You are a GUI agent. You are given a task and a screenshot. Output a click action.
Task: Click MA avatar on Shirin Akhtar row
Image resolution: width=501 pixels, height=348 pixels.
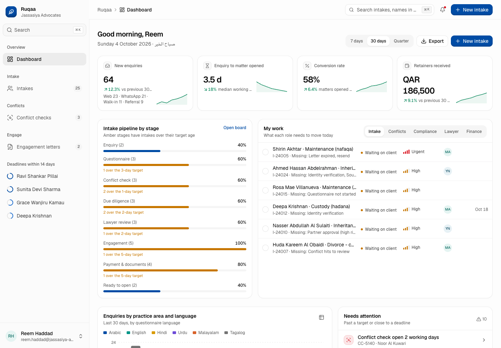pos(448,152)
